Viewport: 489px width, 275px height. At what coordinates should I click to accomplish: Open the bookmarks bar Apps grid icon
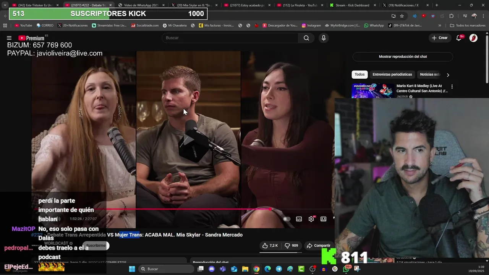point(5,26)
